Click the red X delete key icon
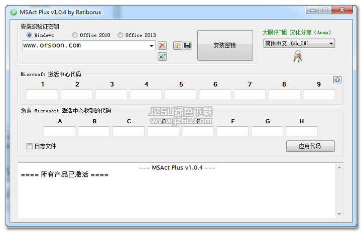 (x=162, y=46)
